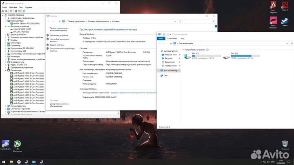Screen dimensions: 294x165
Task: Click the Windows Start button
Action: pos(4,162)
